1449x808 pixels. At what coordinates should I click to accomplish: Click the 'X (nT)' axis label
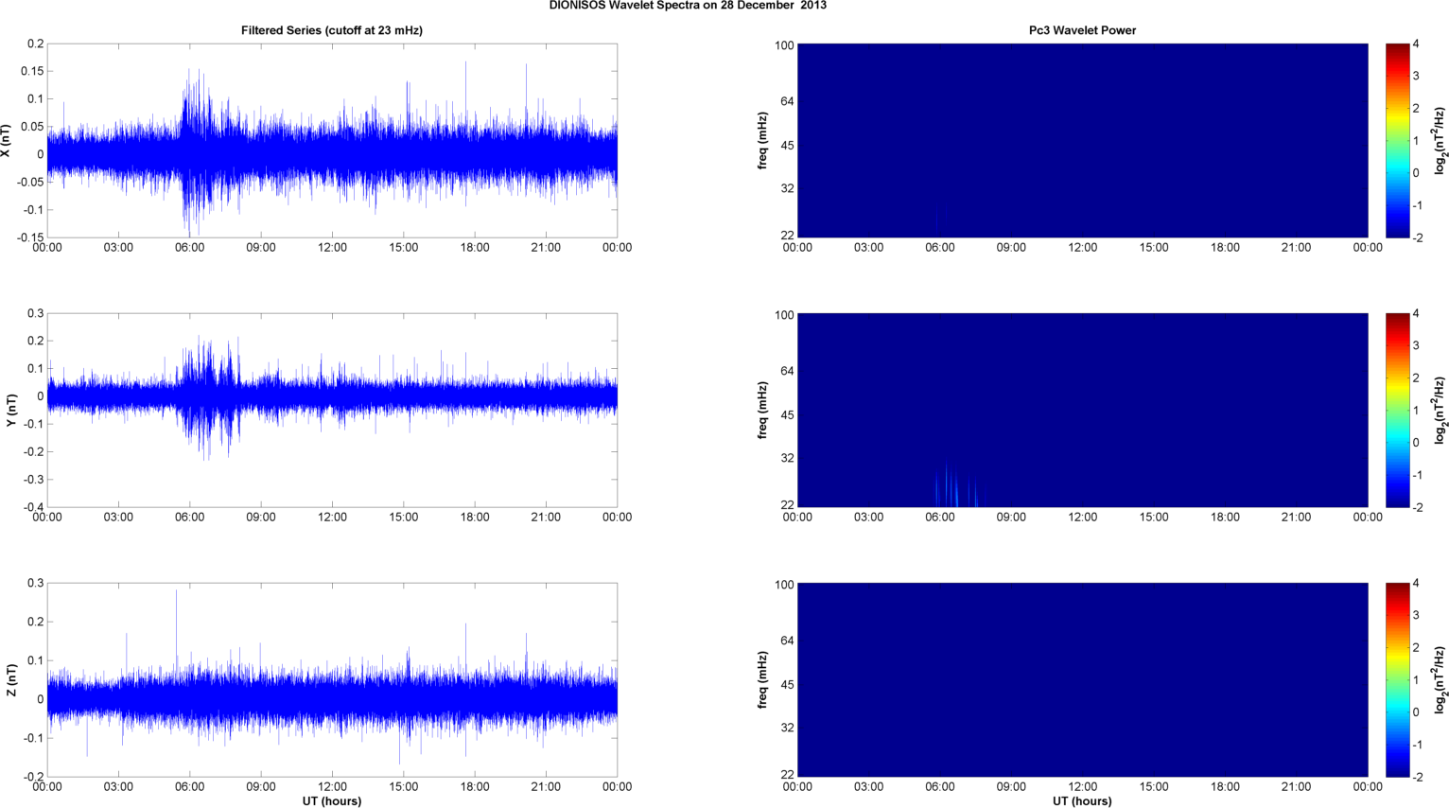coord(6,141)
